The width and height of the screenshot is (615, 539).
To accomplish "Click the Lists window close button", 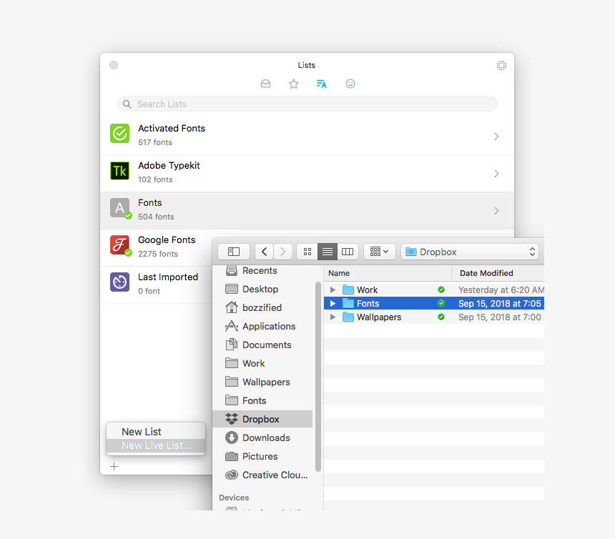I will [114, 65].
